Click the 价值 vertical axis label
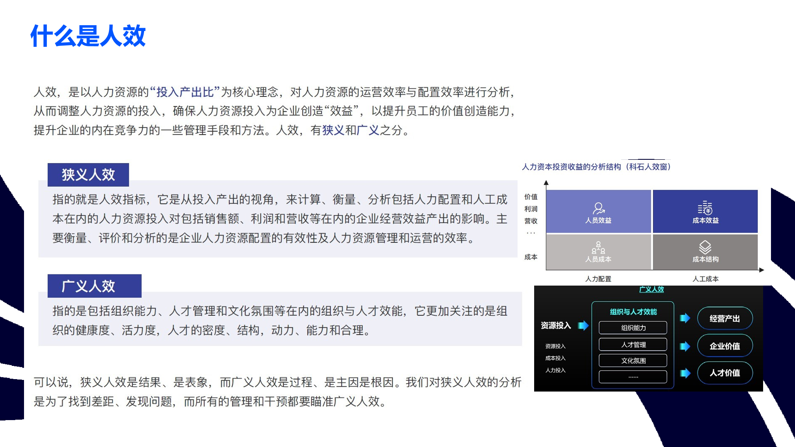 (531, 197)
